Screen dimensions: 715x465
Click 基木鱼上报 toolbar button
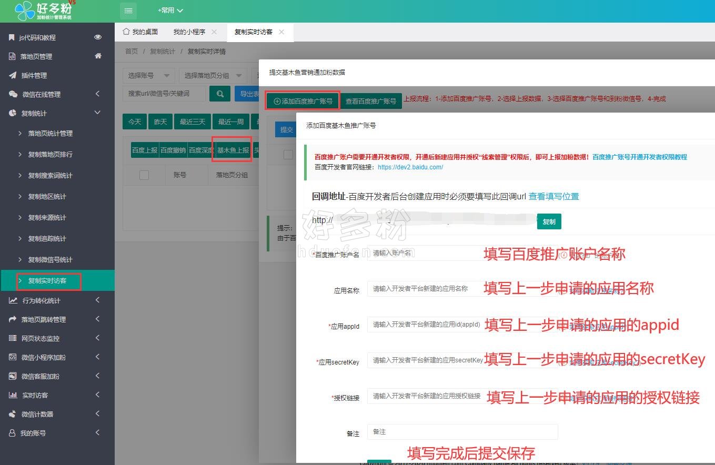[x=233, y=150]
